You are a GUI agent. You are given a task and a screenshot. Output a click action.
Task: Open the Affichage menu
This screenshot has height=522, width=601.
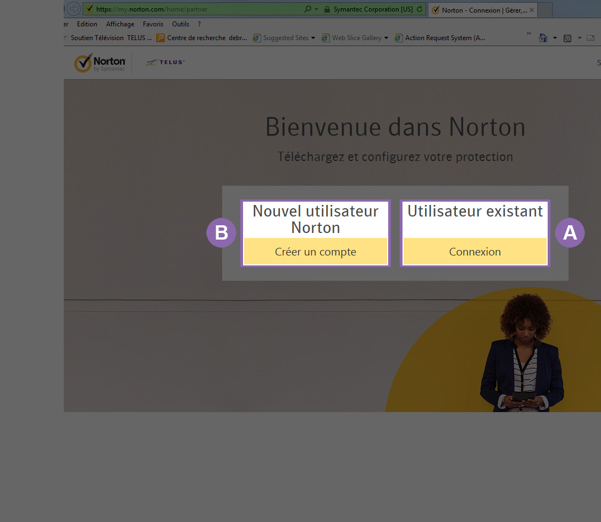[x=120, y=24]
